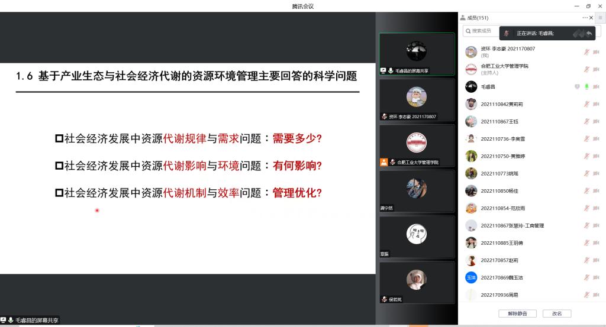The width and height of the screenshot is (606, 327).
Task: Click the 改名 rename button
Action: click(x=557, y=313)
